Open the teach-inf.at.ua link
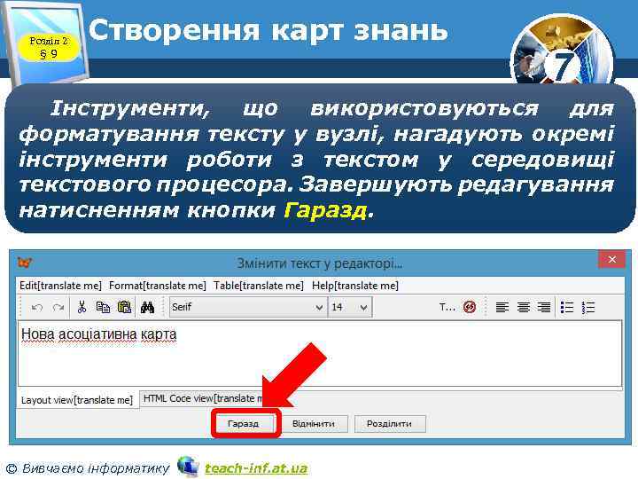Screen dimensions: 638x479 tap(256, 468)
